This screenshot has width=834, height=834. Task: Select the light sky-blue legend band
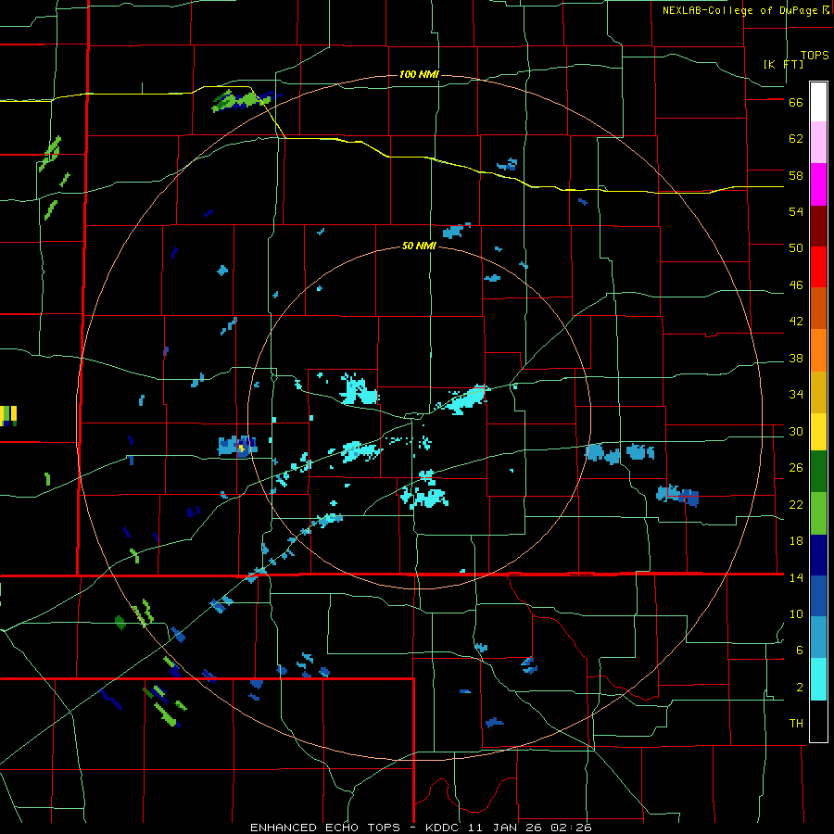[x=818, y=638]
